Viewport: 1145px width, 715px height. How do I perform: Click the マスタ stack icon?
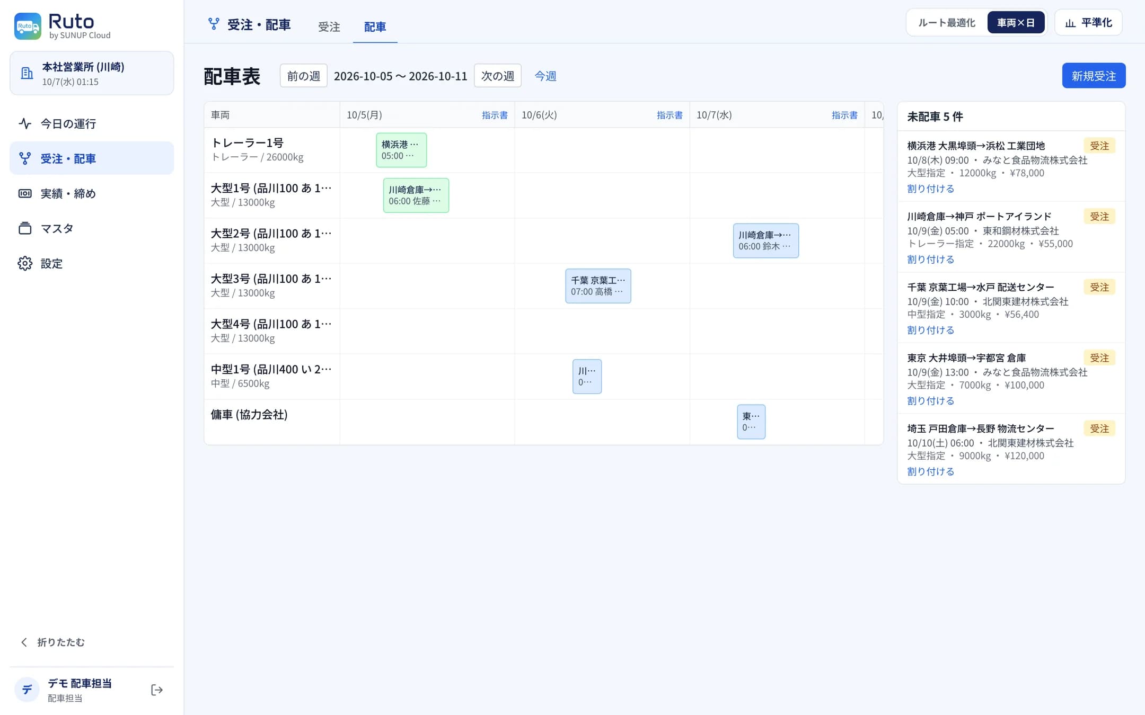point(25,228)
